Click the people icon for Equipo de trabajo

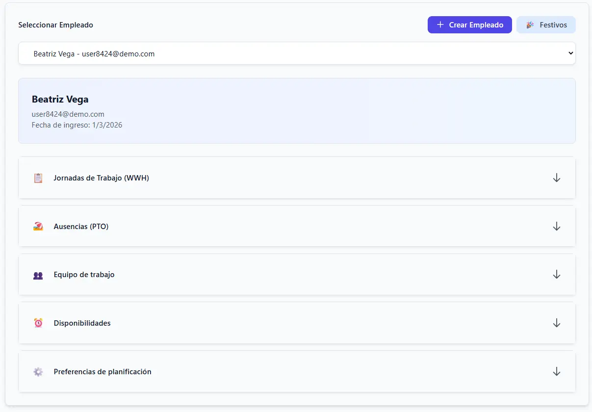(x=38, y=275)
